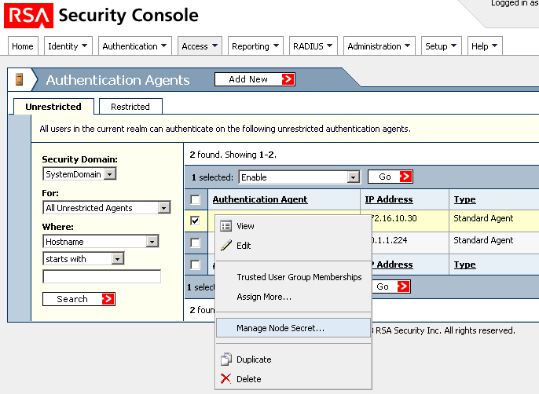Expand the Administration menu
Image resolution: width=539 pixels, height=394 pixels.
(379, 46)
